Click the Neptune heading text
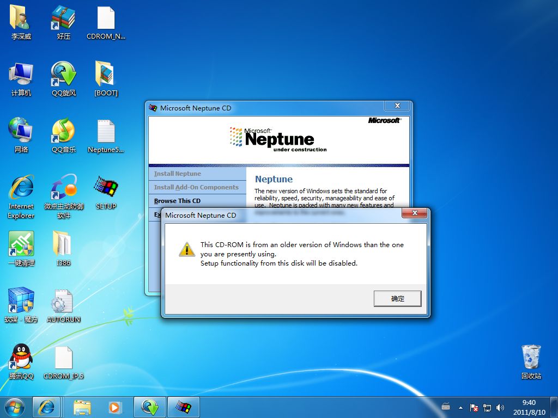 pyautogui.click(x=274, y=179)
